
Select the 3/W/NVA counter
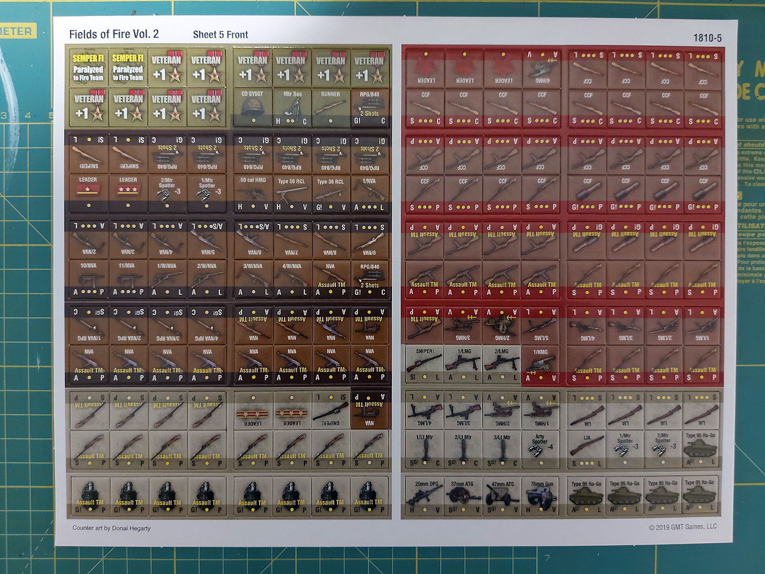(253, 279)
